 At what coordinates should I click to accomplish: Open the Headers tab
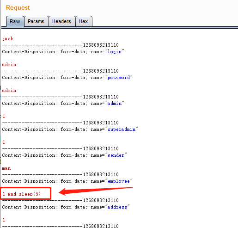(x=61, y=21)
